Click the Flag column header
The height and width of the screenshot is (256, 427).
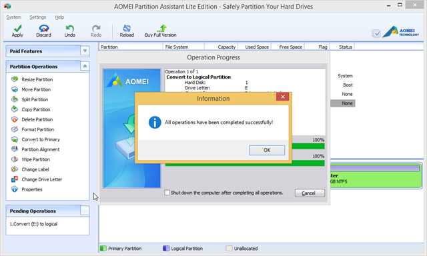click(318, 47)
